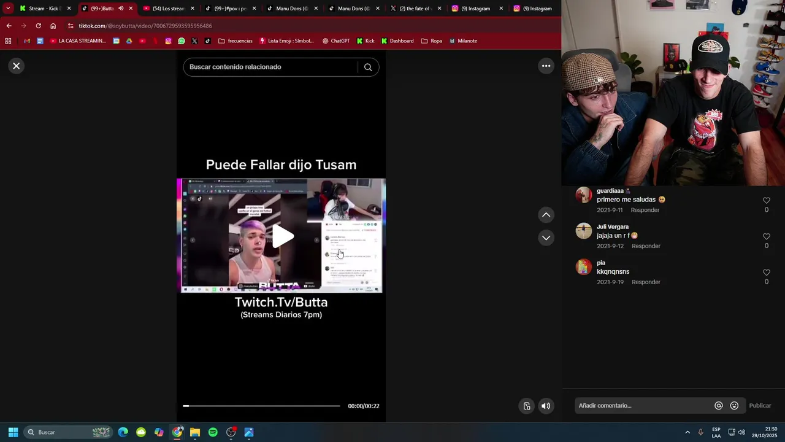Seek on the video progress bar
Image resolution: width=785 pixels, height=442 pixels.
point(261,406)
